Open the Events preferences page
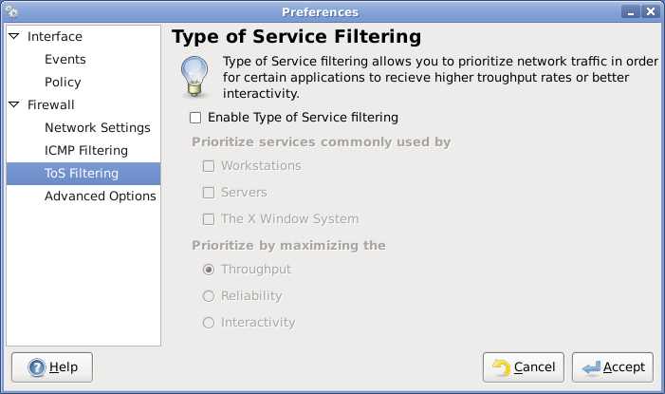 pos(65,59)
